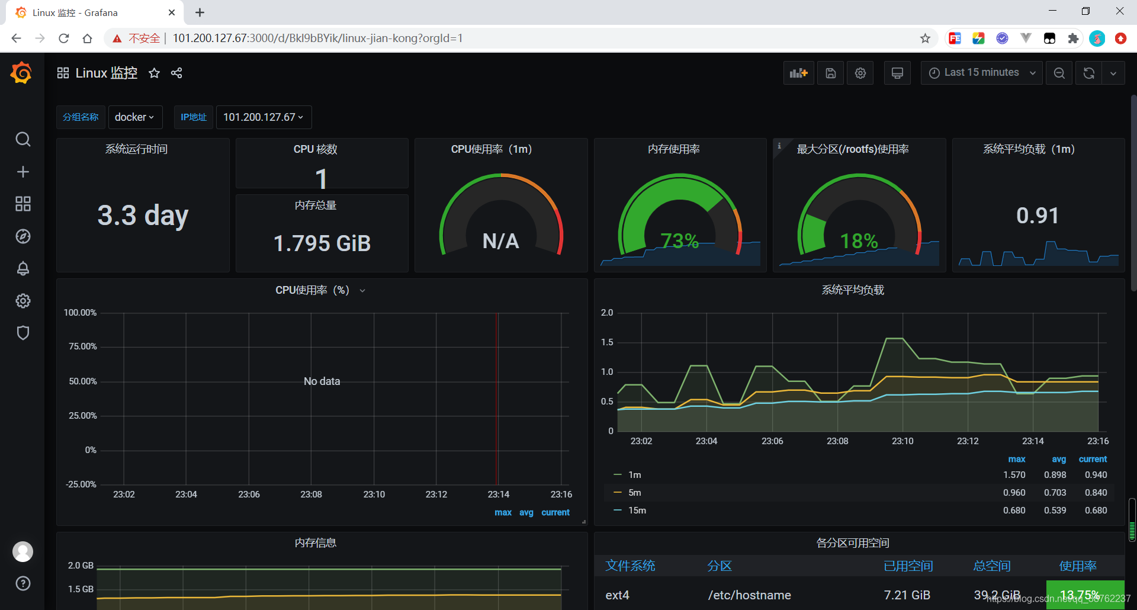Viewport: 1137px width, 610px height.
Task: Open Grafana home logo
Action: pos(22,73)
